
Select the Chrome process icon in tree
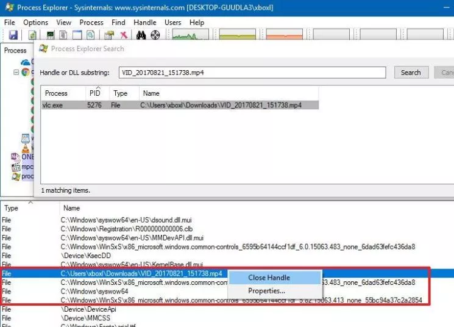[x=26, y=72]
